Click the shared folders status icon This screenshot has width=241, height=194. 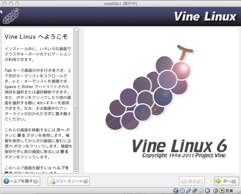[x=201, y=191]
